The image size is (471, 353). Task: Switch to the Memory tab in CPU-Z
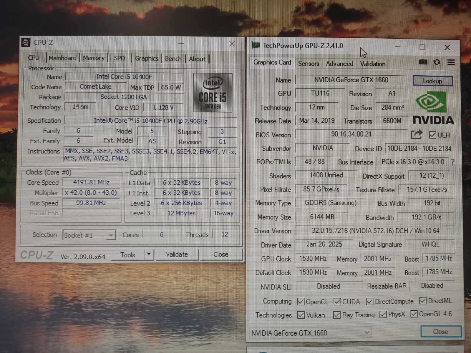pyautogui.click(x=94, y=58)
